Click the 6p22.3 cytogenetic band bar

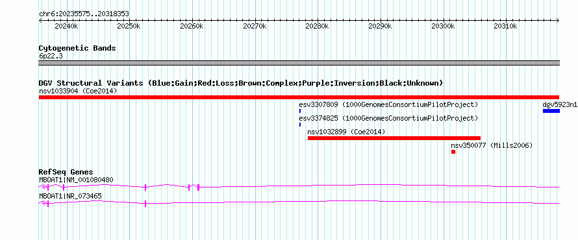click(x=299, y=63)
